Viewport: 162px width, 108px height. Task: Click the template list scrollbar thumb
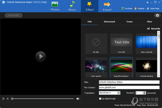click(158, 36)
